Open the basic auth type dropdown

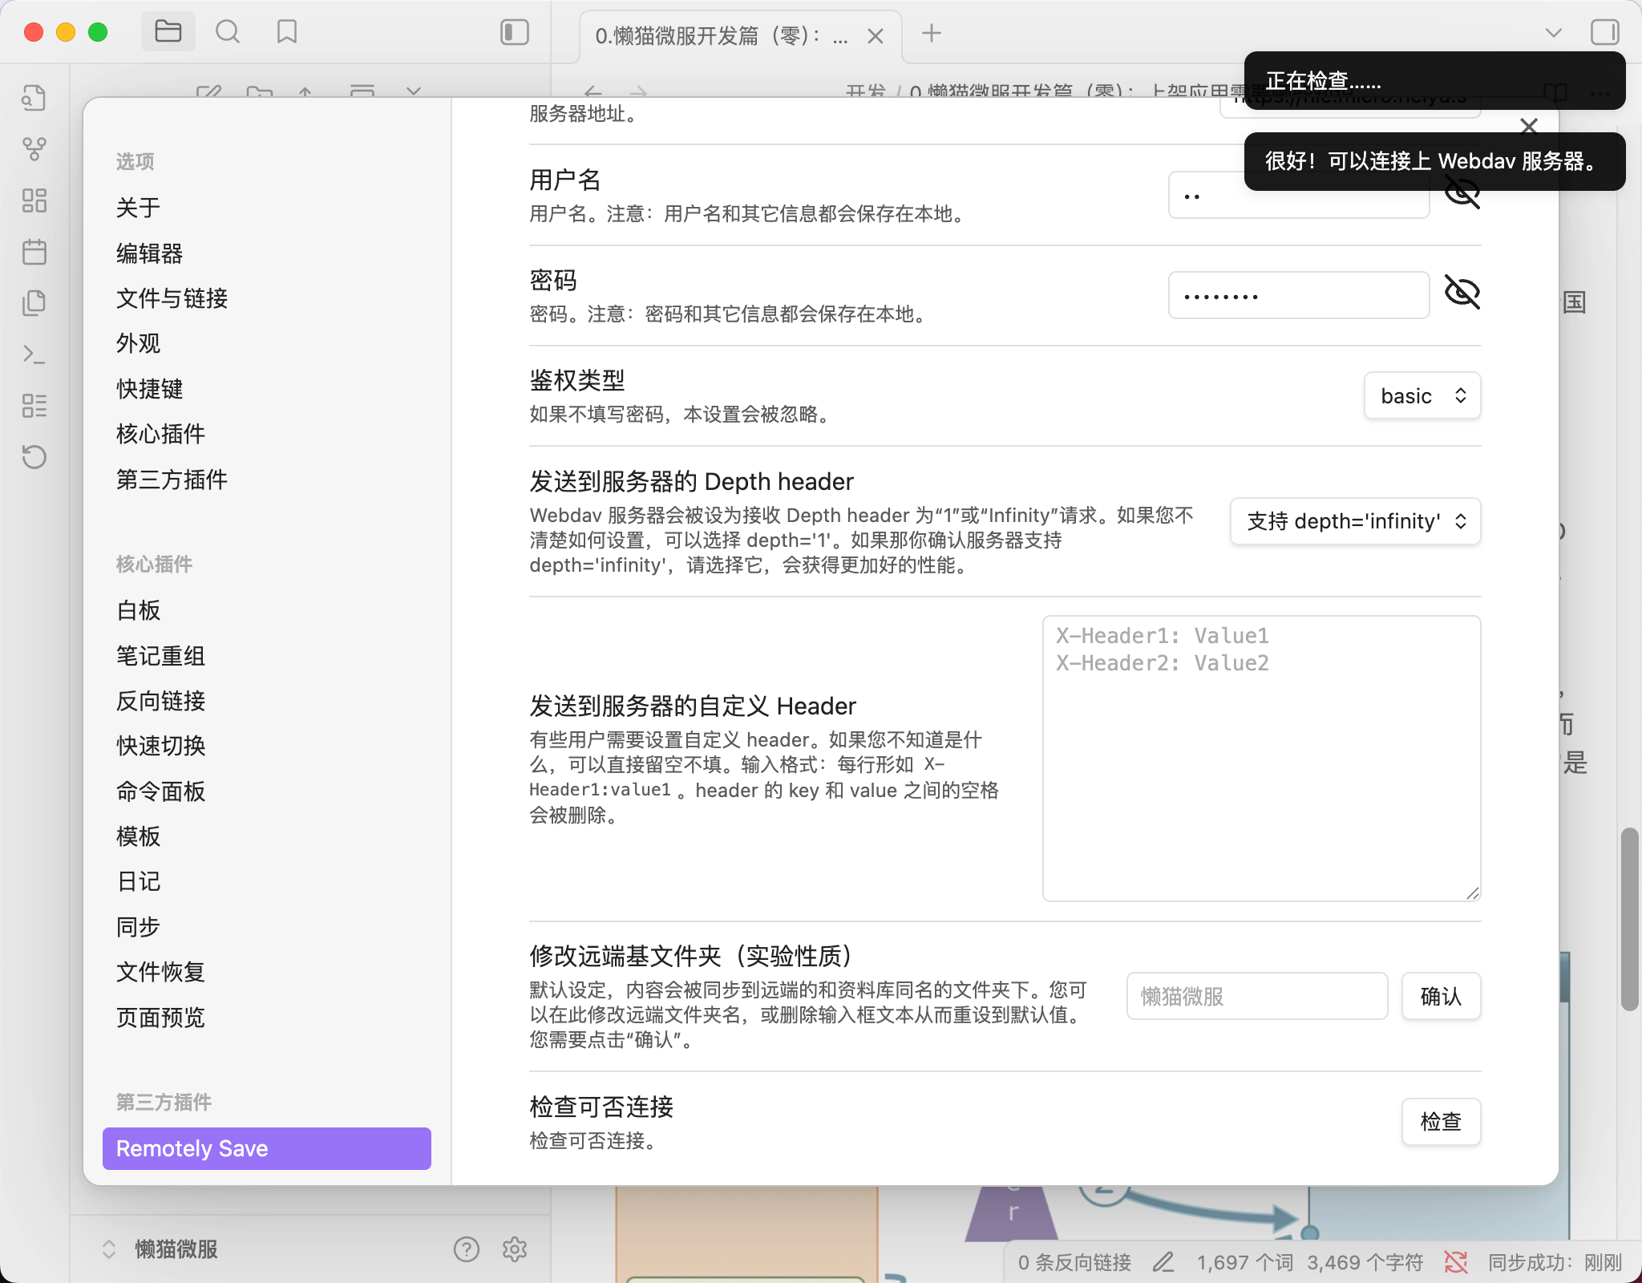1422,395
